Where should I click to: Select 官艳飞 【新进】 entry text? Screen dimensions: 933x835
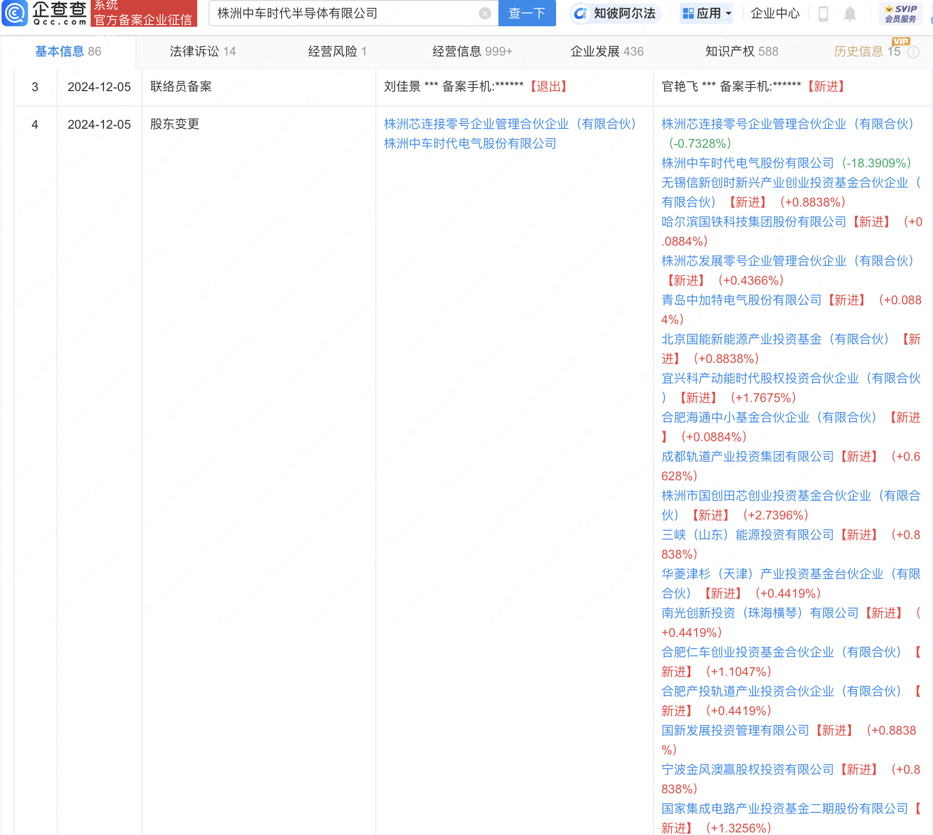(x=754, y=86)
